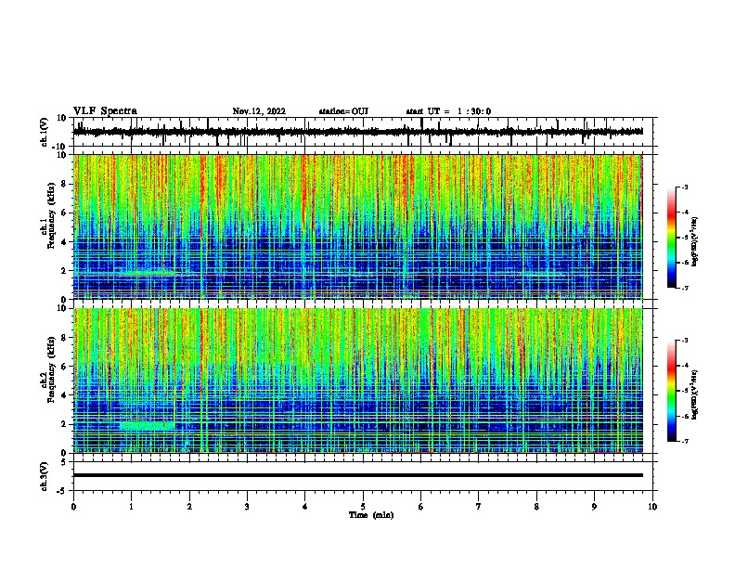This screenshot has height=568, width=735.
Task: Click the "2" kHz tick of ch.1 spectrogram
Action: pyautogui.click(x=64, y=270)
